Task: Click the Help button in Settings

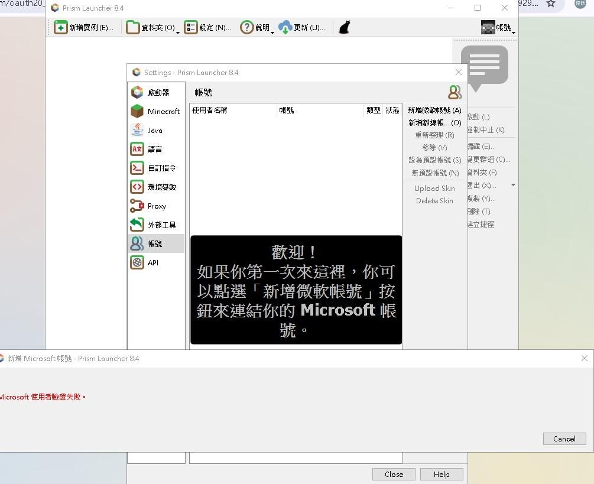Action: coord(442,474)
